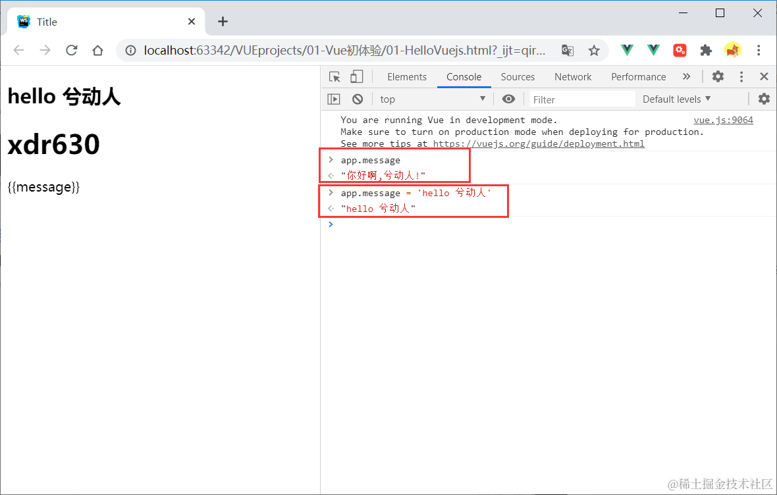Screen dimensions: 777x495
Task: Bookmark this page with the star
Action: [x=594, y=50]
